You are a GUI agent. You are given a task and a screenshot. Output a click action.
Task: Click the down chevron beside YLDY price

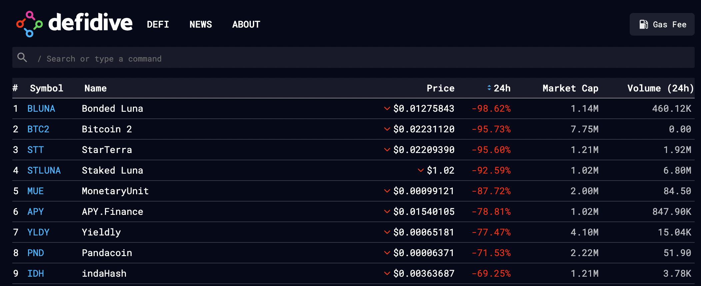[x=387, y=232]
